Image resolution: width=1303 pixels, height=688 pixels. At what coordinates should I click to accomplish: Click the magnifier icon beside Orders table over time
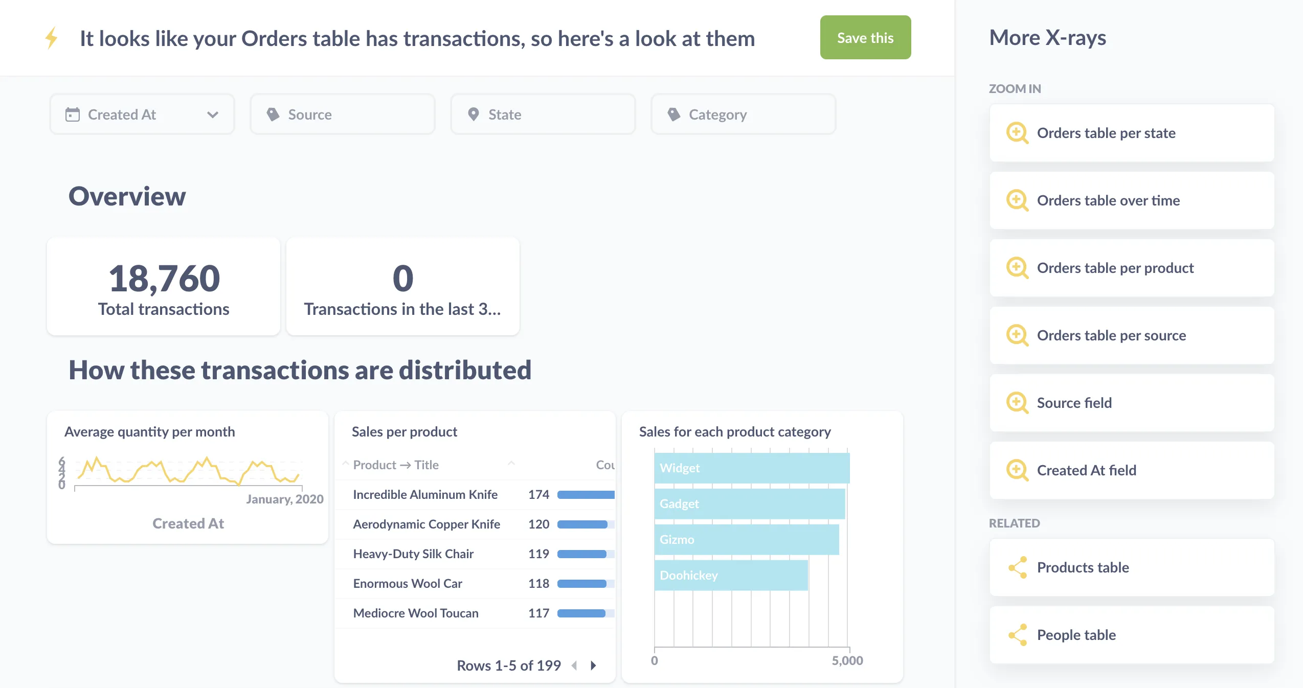pyautogui.click(x=1017, y=201)
